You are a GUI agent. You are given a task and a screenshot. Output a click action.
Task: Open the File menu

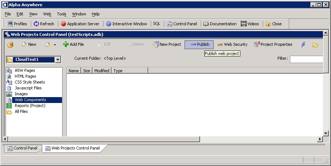[8, 14]
